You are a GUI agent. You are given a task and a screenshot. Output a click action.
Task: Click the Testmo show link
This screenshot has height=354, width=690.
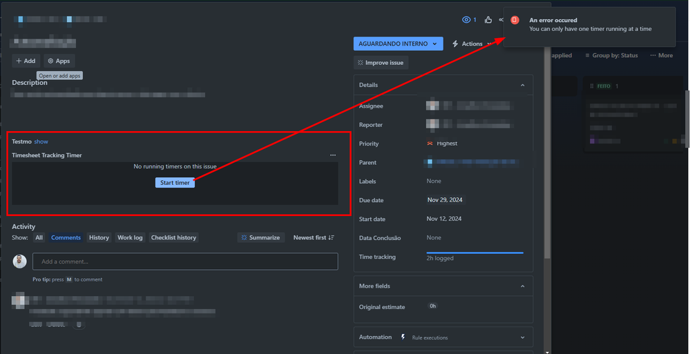coord(41,141)
